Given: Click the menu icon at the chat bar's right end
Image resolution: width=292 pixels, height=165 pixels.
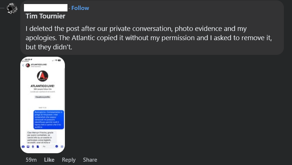Looking at the screenshot, I should 62,147.
